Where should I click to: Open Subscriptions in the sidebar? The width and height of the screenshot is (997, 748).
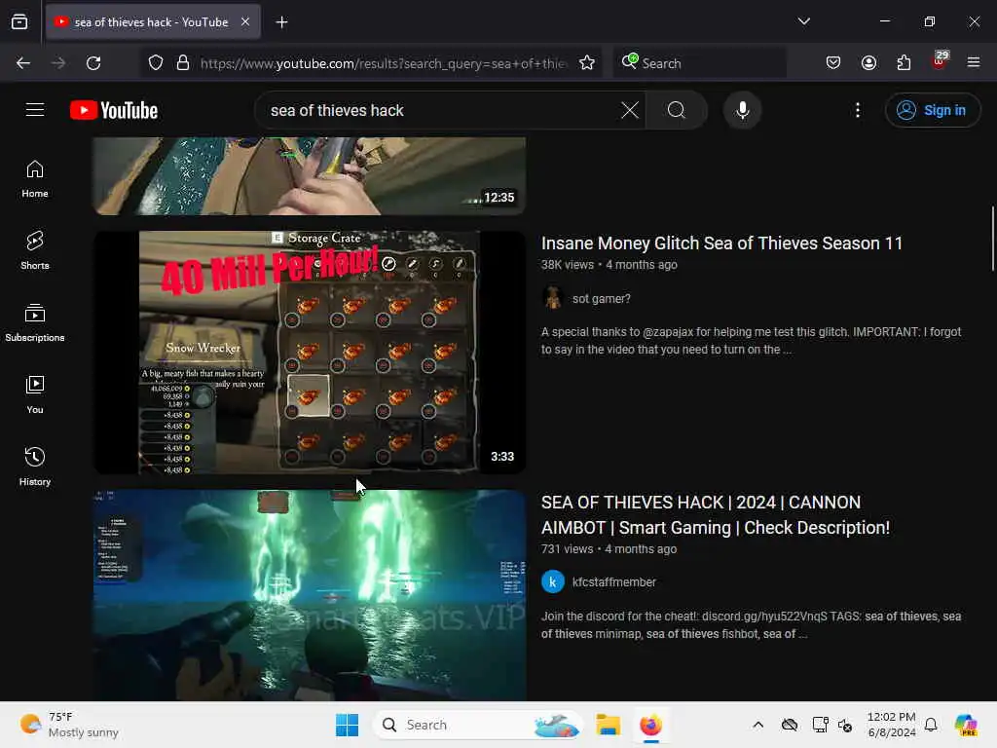35,322
